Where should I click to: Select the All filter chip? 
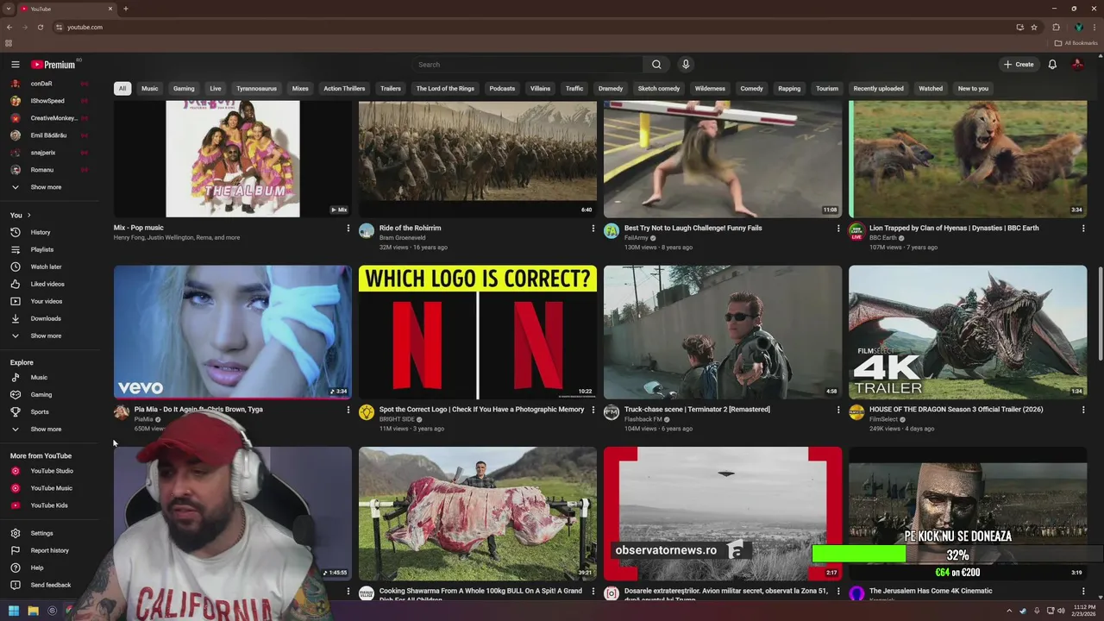pos(122,88)
